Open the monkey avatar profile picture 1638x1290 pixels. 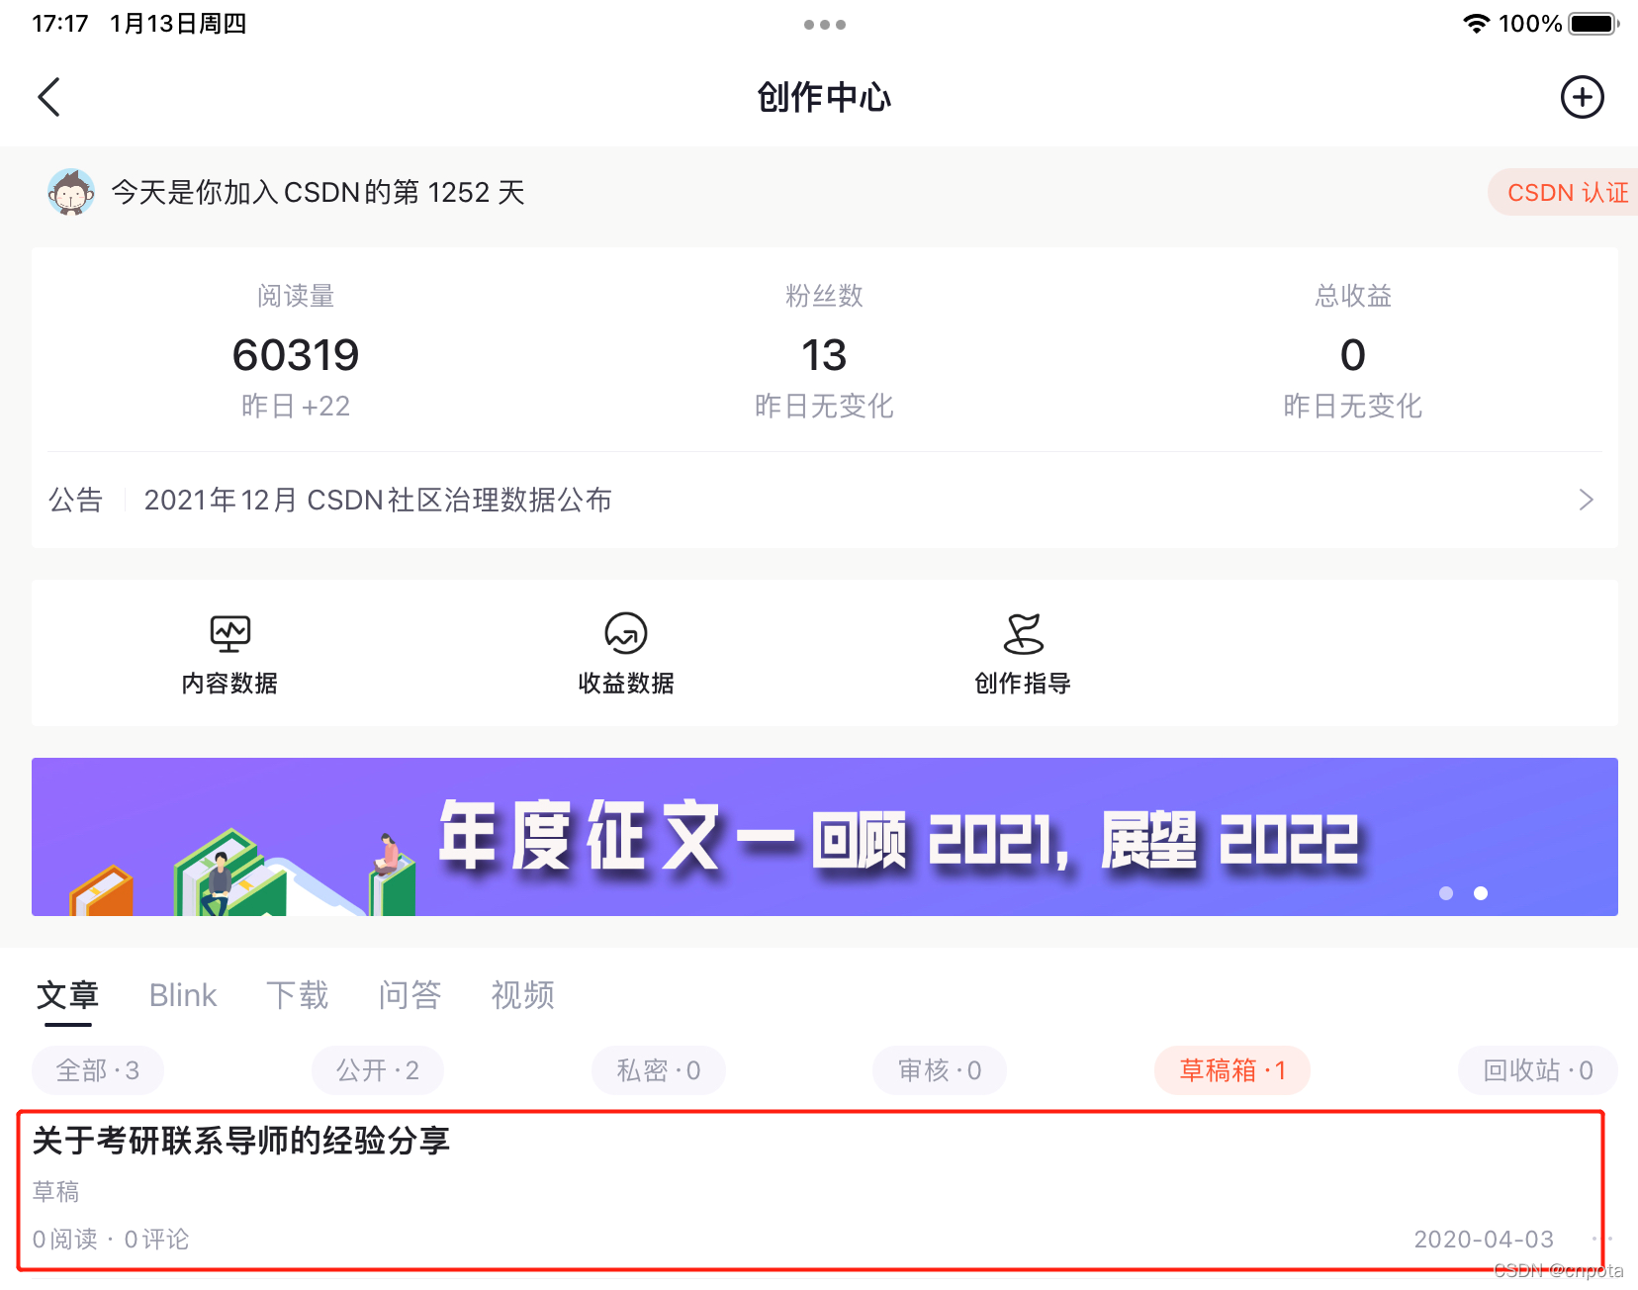(x=71, y=192)
